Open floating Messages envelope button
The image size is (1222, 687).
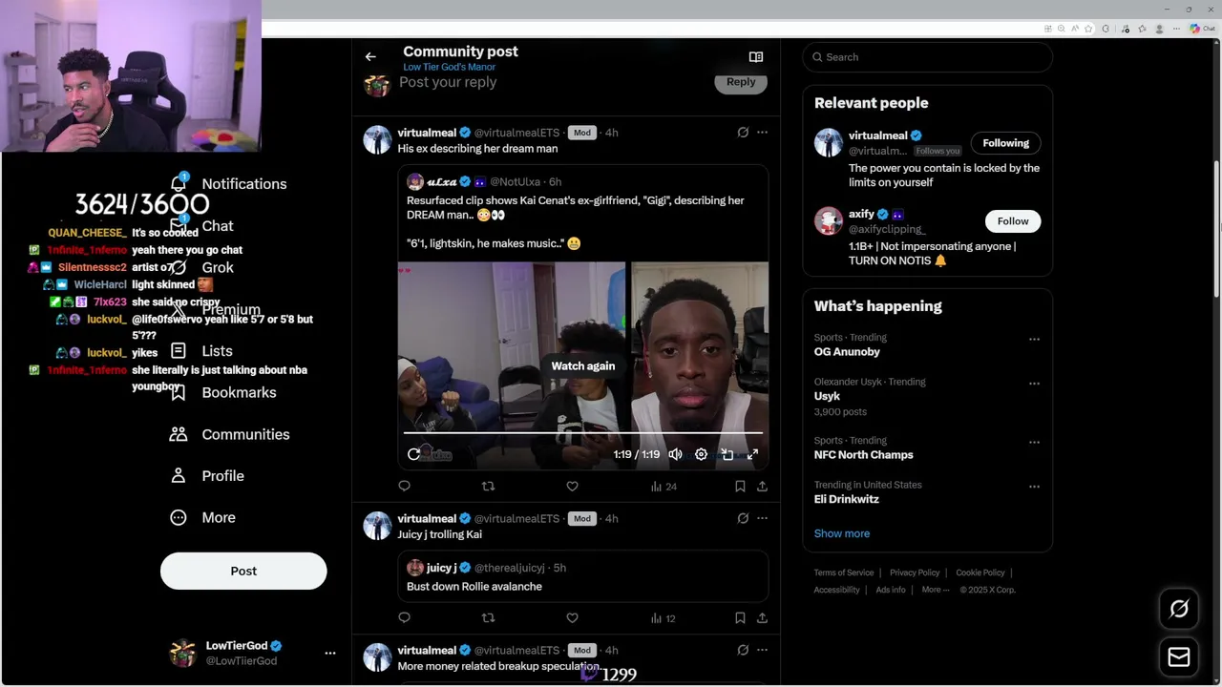coord(1179,657)
